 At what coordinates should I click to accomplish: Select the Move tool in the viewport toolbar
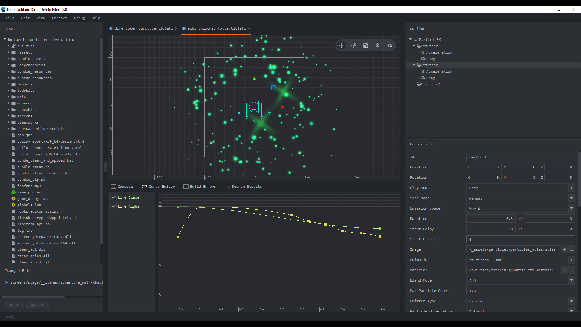pyautogui.click(x=341, y=45)
